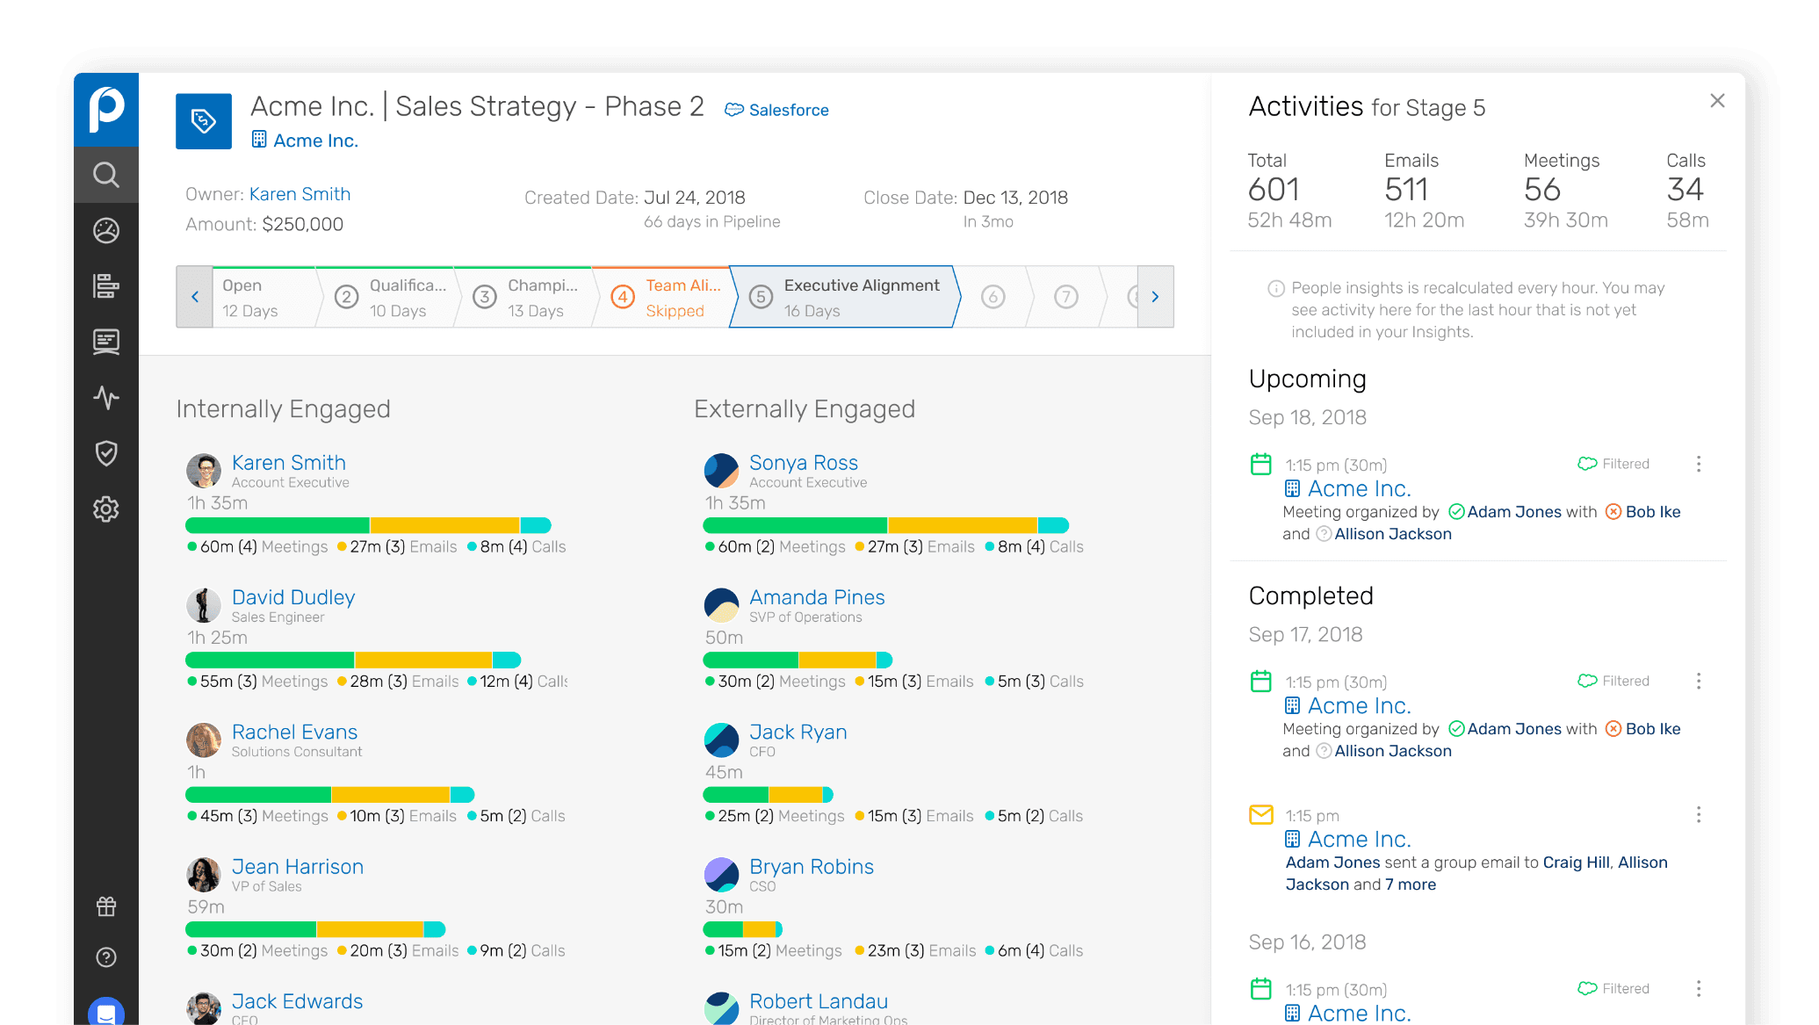Click the dashboard gauge sidebar icon

point(106,231)
